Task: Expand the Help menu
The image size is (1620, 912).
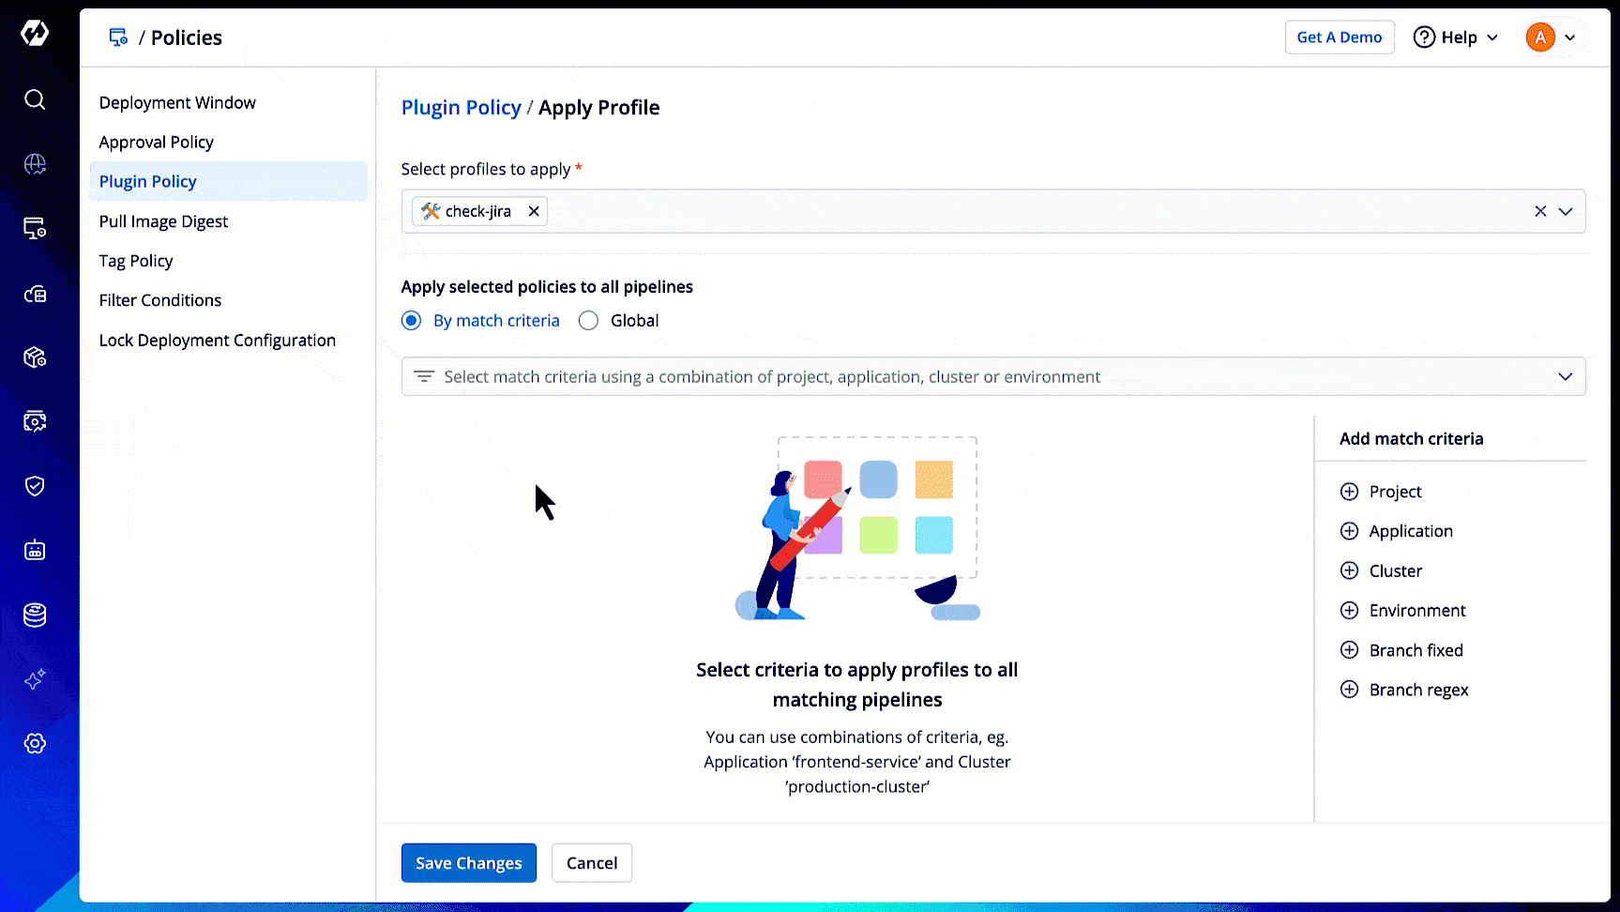Action: point(1456,38)
